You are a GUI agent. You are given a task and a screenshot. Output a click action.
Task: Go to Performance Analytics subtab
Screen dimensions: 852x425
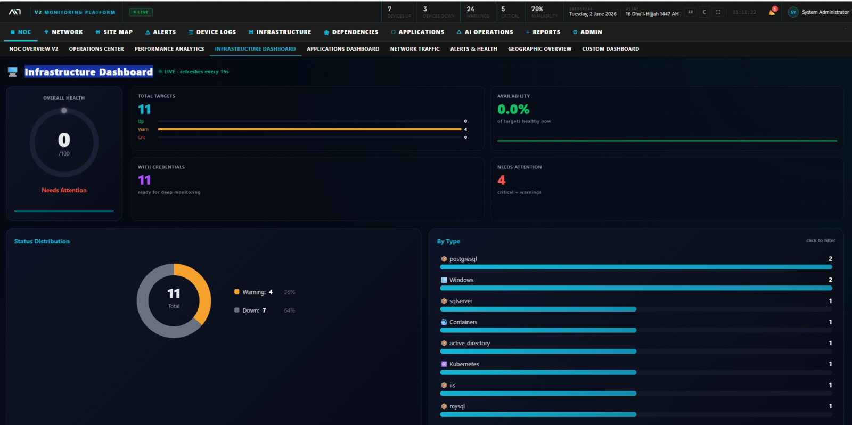point(169,49)
